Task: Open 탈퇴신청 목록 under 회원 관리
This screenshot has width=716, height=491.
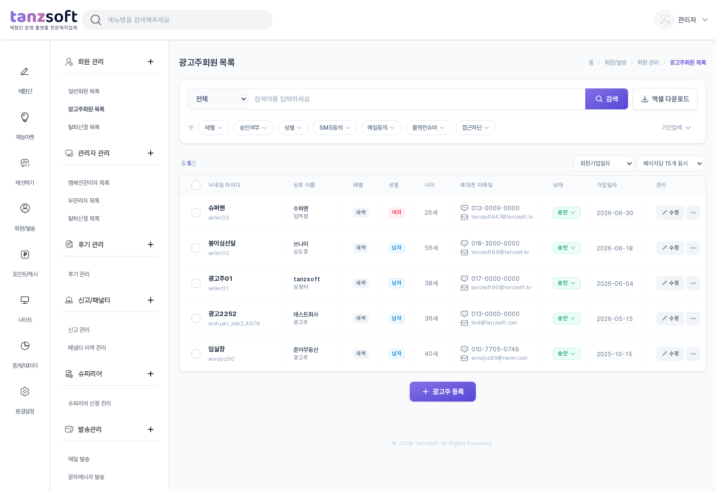Action: [x=84, y=127]
